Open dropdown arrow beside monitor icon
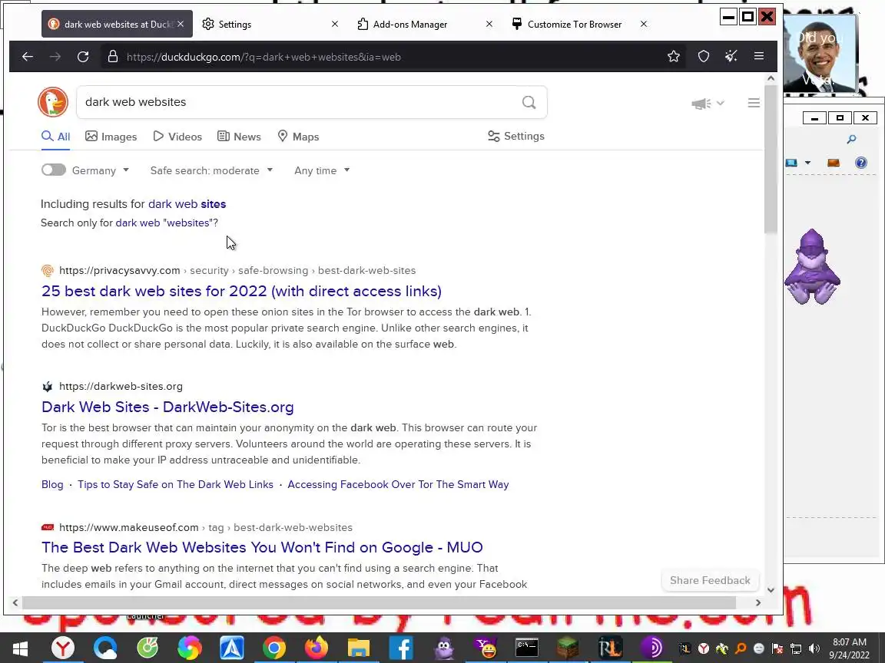885x663 pixels. tap(807, 163)
